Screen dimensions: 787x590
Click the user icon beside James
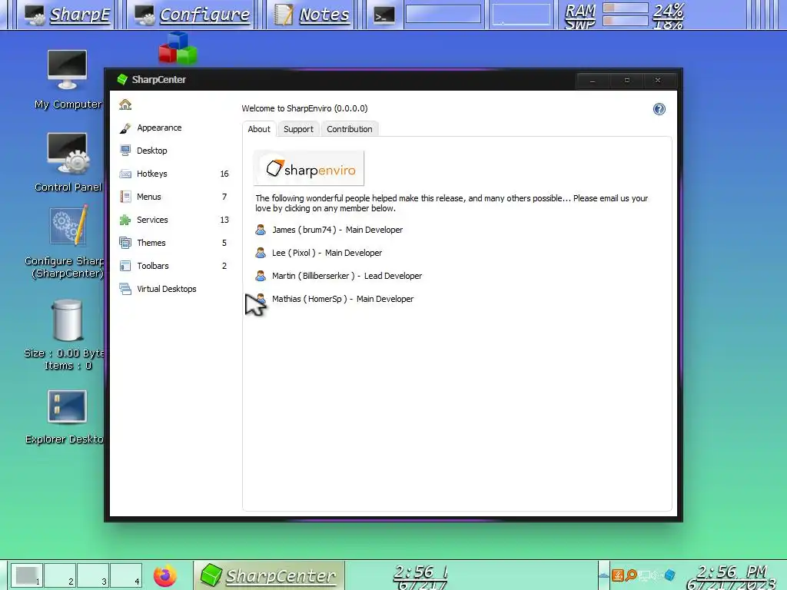tap(261, 230)
